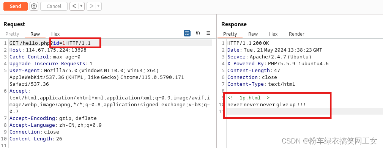Switch Request view to Pretty tab
383x148 pixels.
click(x=12, y=34)
